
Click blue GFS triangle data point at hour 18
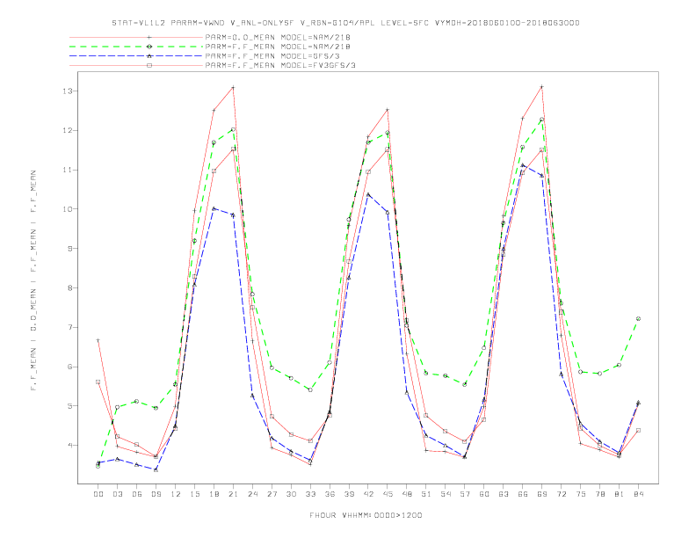click(214, 208)
